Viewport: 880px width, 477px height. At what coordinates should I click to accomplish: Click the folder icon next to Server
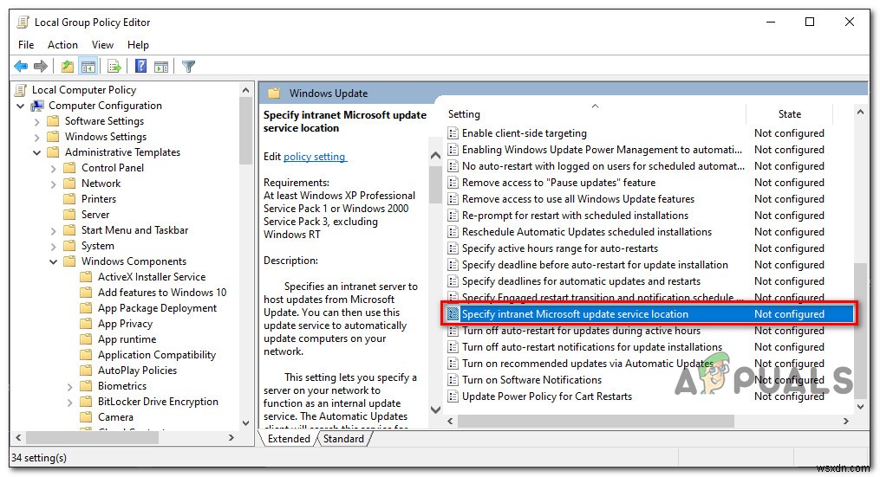point(69,215)
